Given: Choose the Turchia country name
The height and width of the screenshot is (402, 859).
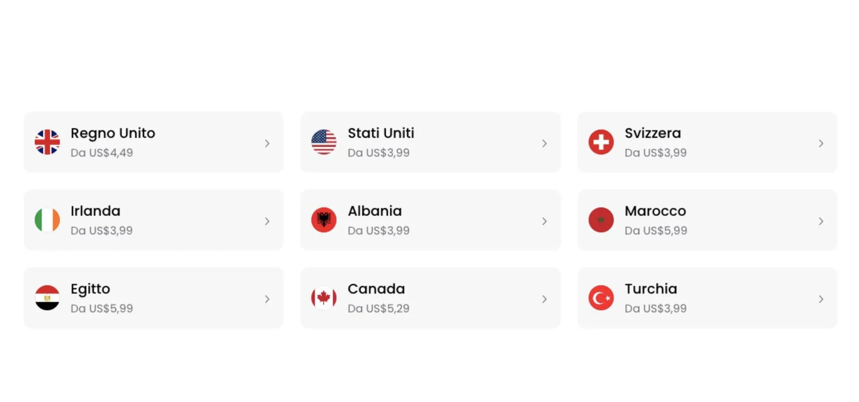Looking at the screenshot, I should [x=651, y=289].
